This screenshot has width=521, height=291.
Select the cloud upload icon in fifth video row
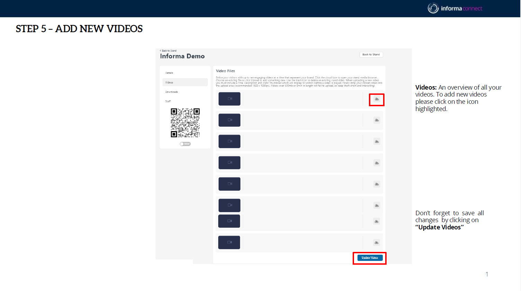tap(377, 184)
